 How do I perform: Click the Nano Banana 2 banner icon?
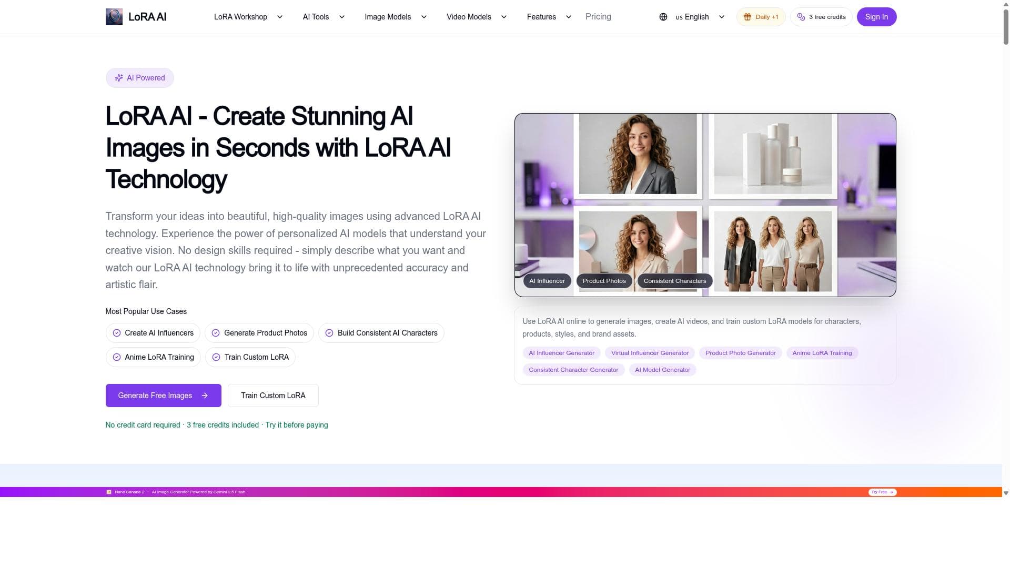[x=109, y=492]
